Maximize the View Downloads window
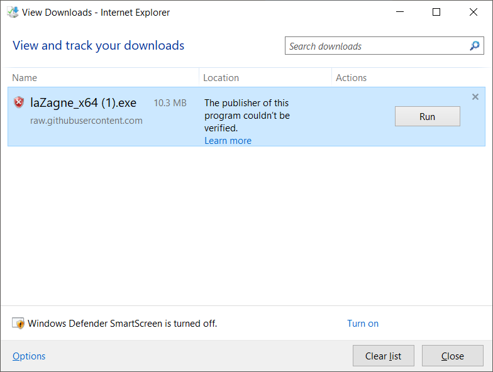This screenshot has width=493, height=372. tap(436, 12)
